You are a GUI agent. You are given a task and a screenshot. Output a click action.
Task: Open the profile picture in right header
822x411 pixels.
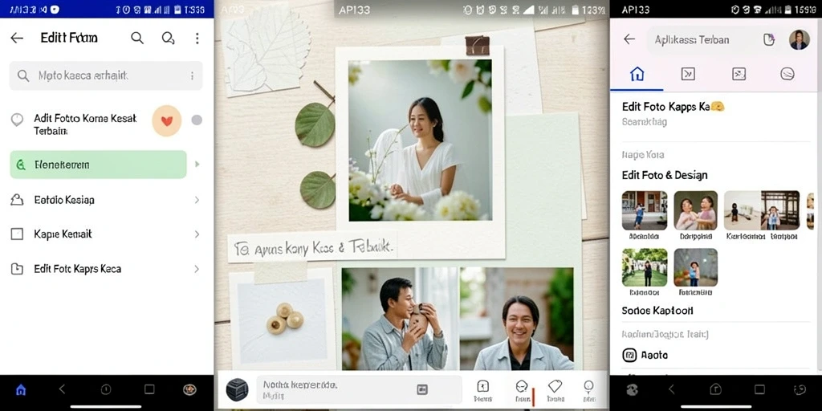click(x=799, y=40)
